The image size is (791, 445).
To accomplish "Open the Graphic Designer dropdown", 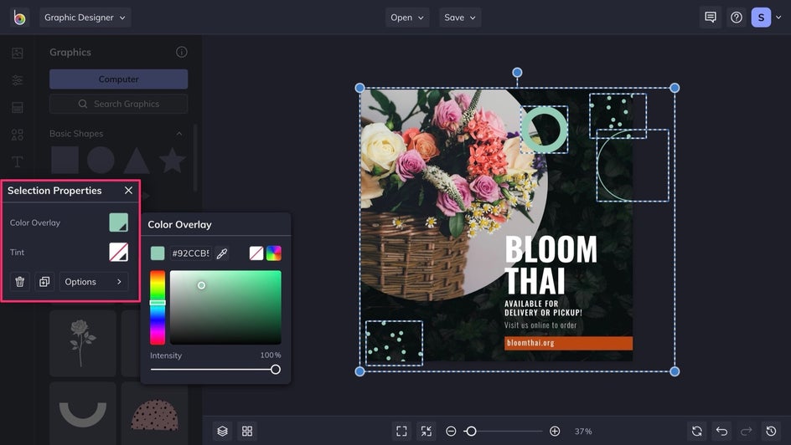I will (x=85, y=18).
